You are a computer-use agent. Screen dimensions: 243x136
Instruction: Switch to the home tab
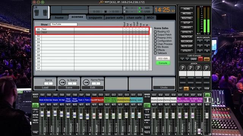[x=59, y=18]
